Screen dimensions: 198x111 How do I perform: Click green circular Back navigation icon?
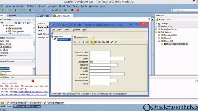(30, 10)
